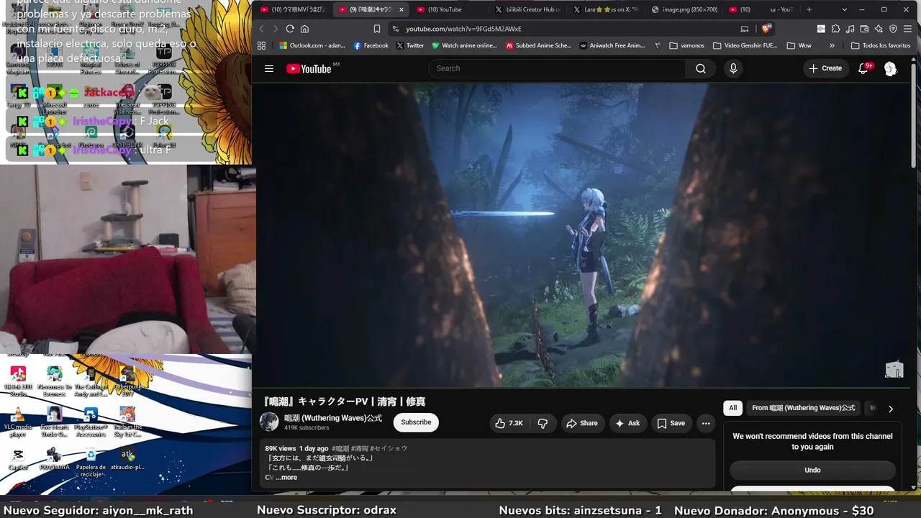Switch to the bilibili Creator Hub tab
The height and width of the screenshot is (518, 921).
(527, 9)
